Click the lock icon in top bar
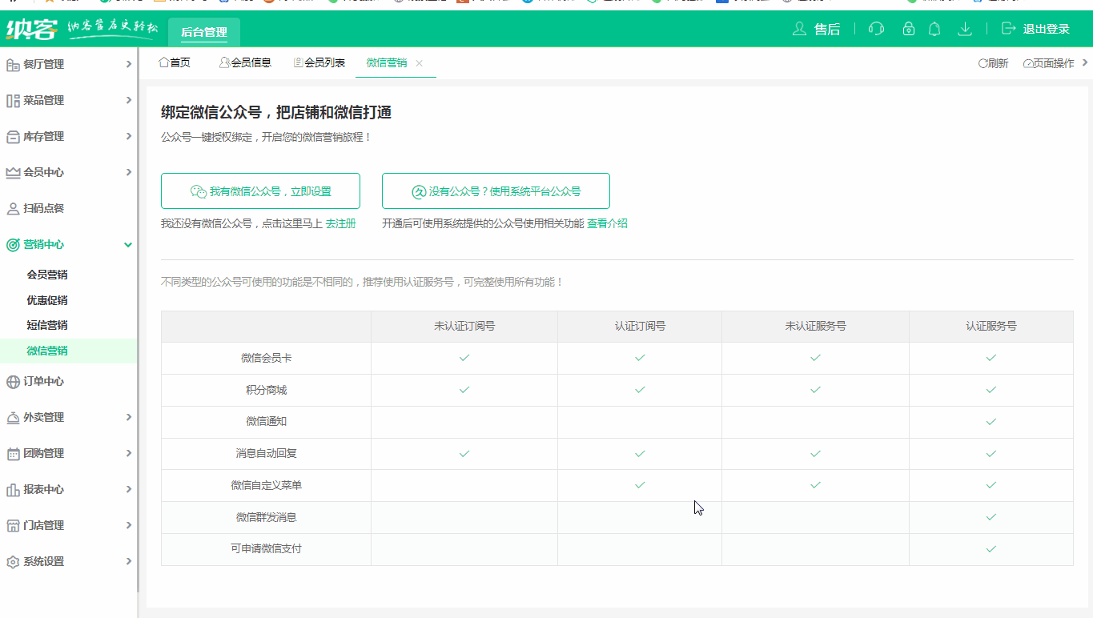Viewport: 1093px width, 618px height. point(908,29)
